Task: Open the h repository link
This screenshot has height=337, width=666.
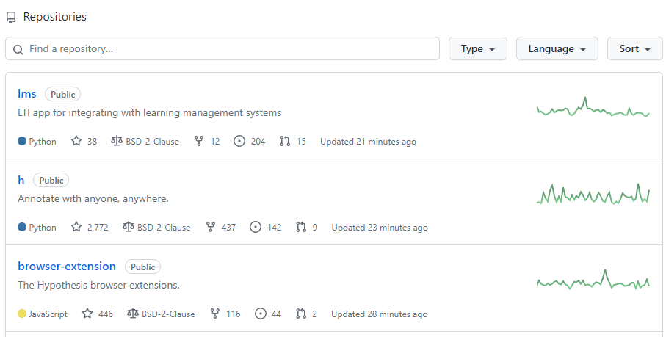Action: click(21, 180)
